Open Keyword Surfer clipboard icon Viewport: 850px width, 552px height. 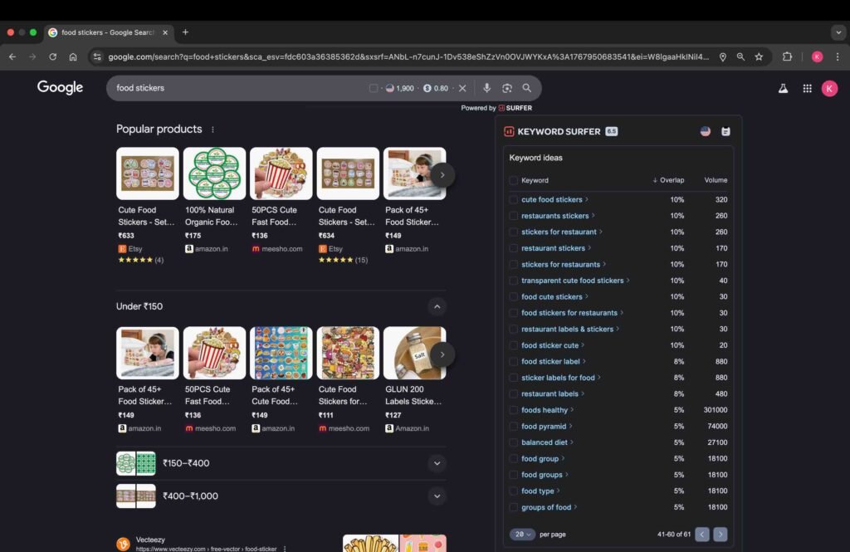[x=725, y=131]
